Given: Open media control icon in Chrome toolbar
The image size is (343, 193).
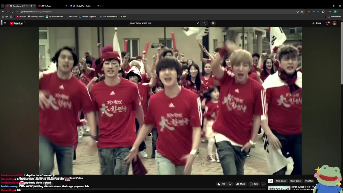Looking at the screenshot, I should click(330, 12).
